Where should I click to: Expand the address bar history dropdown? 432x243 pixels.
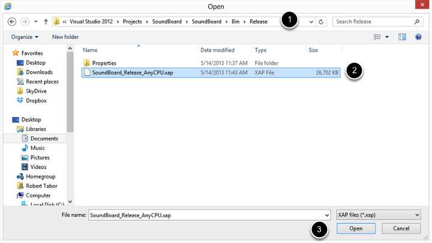pyautogui.click(x=311, y=22)
